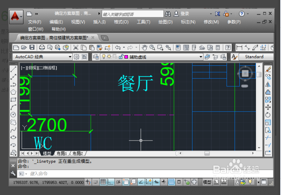Click the [-][俯视][二维线框] viewport label
This screenshot has width=281, height=195.
click(39, 68)
